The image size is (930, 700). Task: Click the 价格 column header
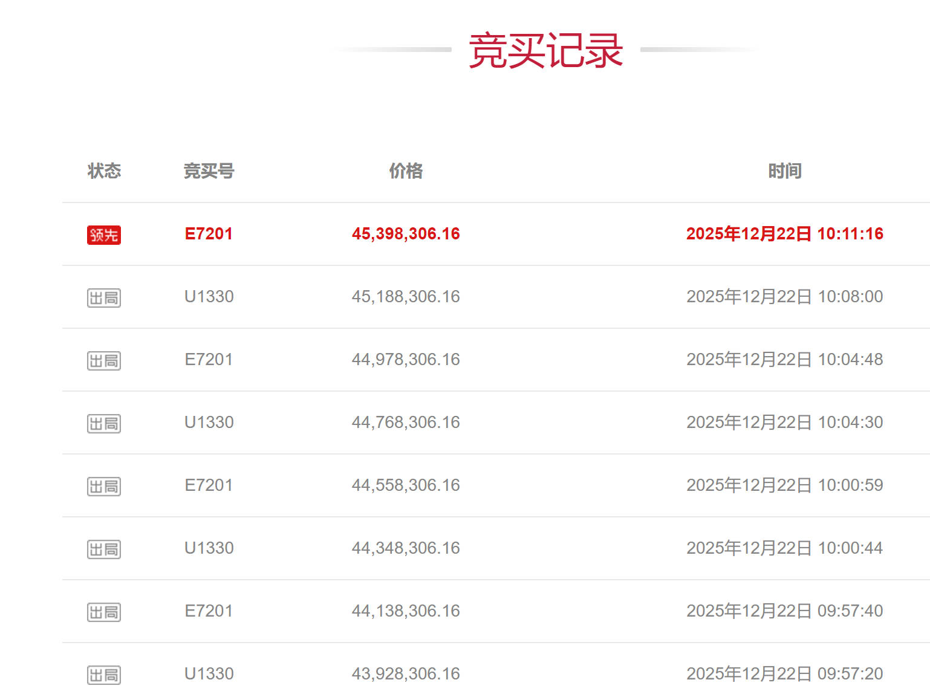click(x=406, y=171)
